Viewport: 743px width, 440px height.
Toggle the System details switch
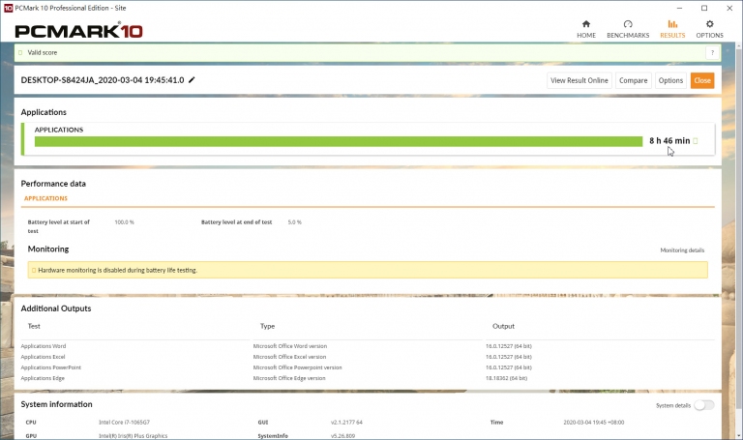[x=703, y=405]
